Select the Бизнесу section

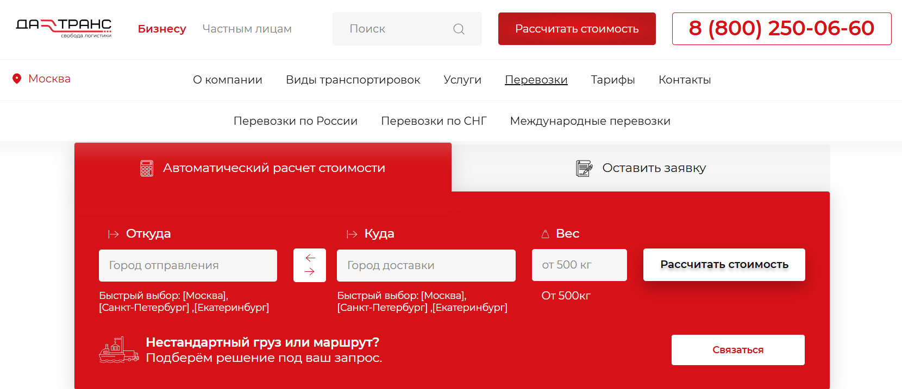click(x=162, y=29)
